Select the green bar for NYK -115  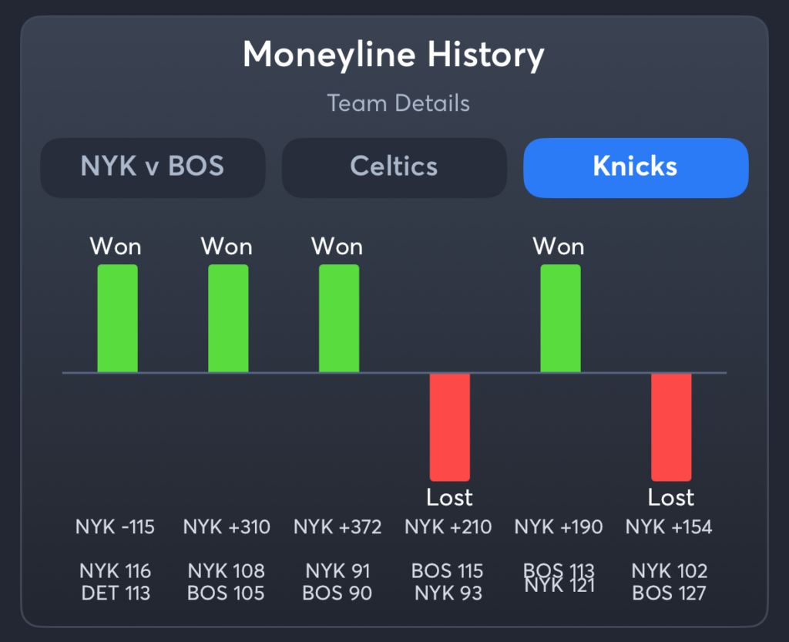click(x=117, y=318)
